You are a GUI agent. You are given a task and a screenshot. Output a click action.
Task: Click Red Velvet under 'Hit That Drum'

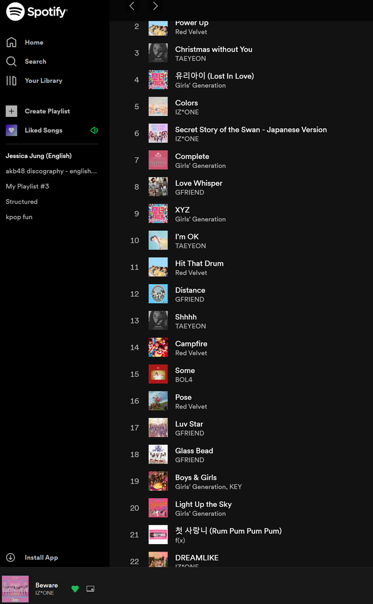(x=191, y=273)
